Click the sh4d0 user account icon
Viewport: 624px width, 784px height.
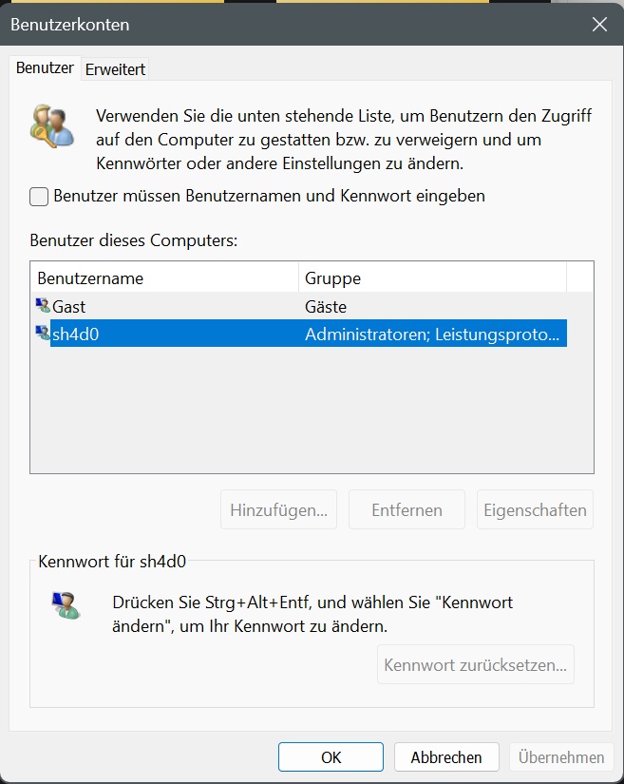coord(43,334)
